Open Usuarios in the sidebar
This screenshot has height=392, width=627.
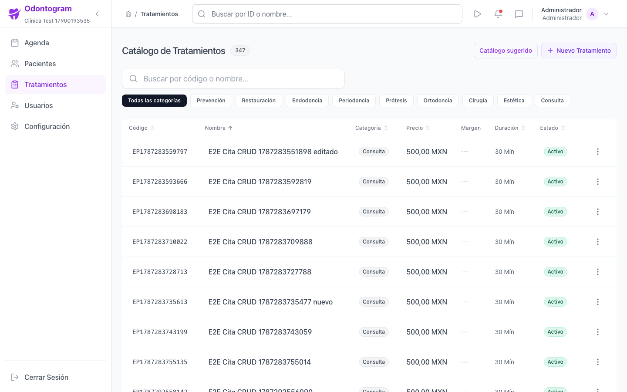[x=55, y=105]
